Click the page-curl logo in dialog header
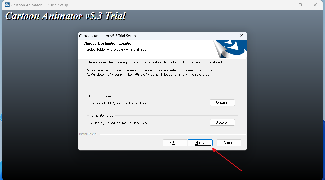The image size is (325, 180). tap(230, 49)
